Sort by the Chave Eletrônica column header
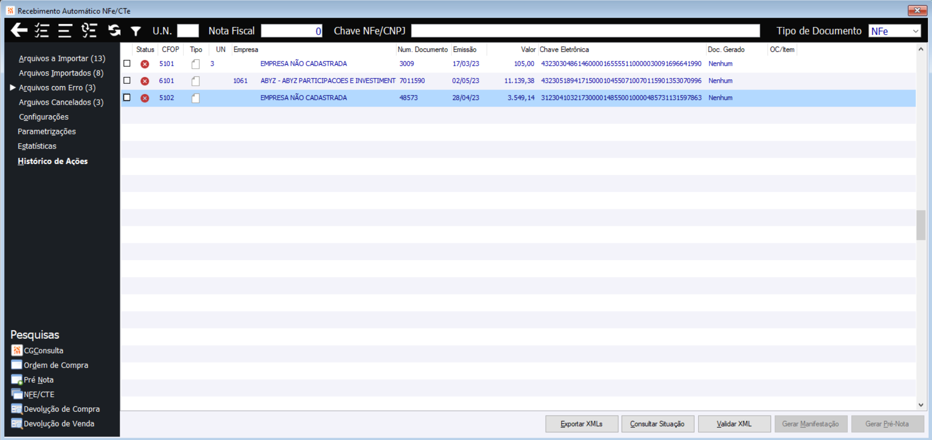 pos(622,50)
